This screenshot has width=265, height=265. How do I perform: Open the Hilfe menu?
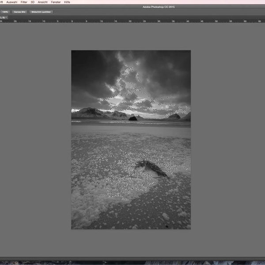pos(67,2)
